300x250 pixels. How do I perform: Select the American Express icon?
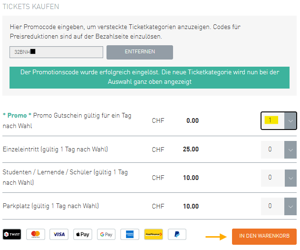(130, 234)
